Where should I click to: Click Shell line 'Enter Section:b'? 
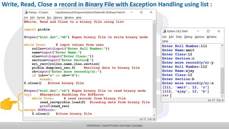[178, 79]
